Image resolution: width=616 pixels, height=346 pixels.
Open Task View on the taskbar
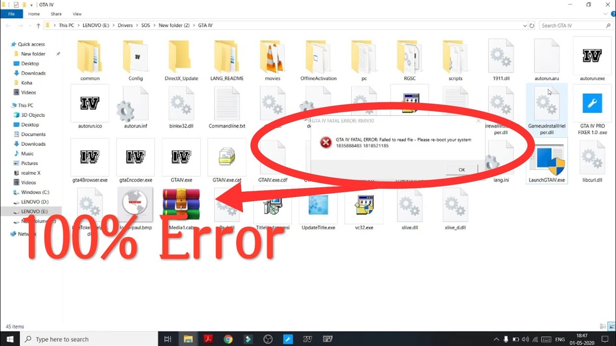point(167,339)
